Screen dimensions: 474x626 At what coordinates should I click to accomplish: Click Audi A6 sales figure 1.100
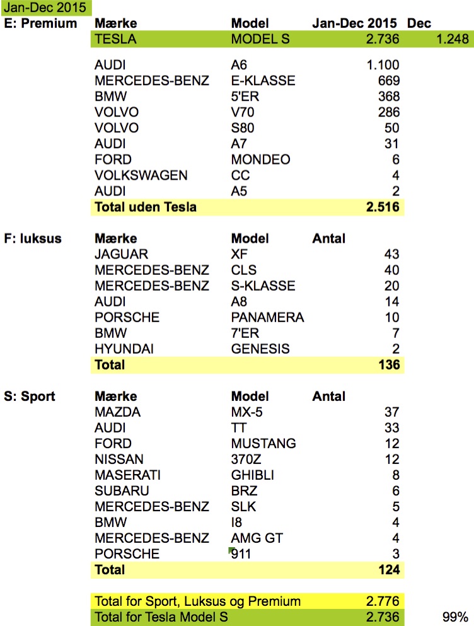383,65
